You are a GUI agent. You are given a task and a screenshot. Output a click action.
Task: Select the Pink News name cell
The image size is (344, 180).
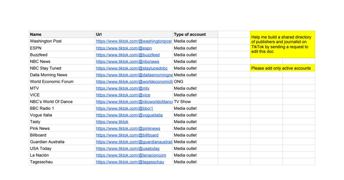[62, 128]
